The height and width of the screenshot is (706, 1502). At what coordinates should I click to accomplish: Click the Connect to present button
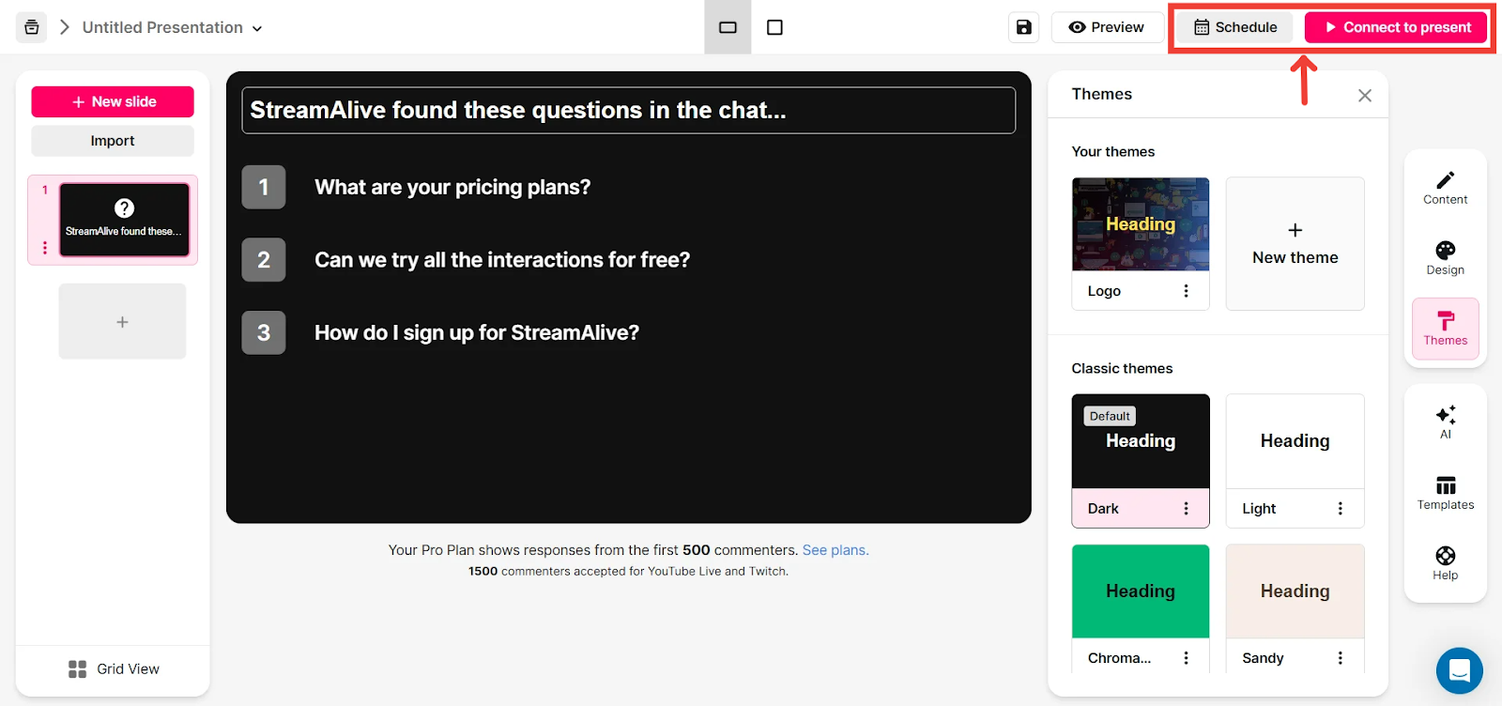pyautogui.click(x=1396, y=27)
